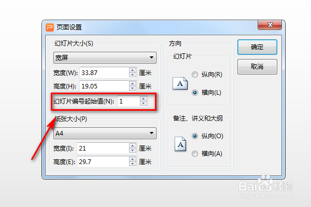The width and height of the screenshot is (311, 207).
Task: Decrease slide height with down arrow
Action: pos(133,88)
